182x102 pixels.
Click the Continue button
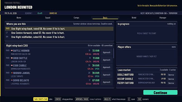tap(160, 93)
